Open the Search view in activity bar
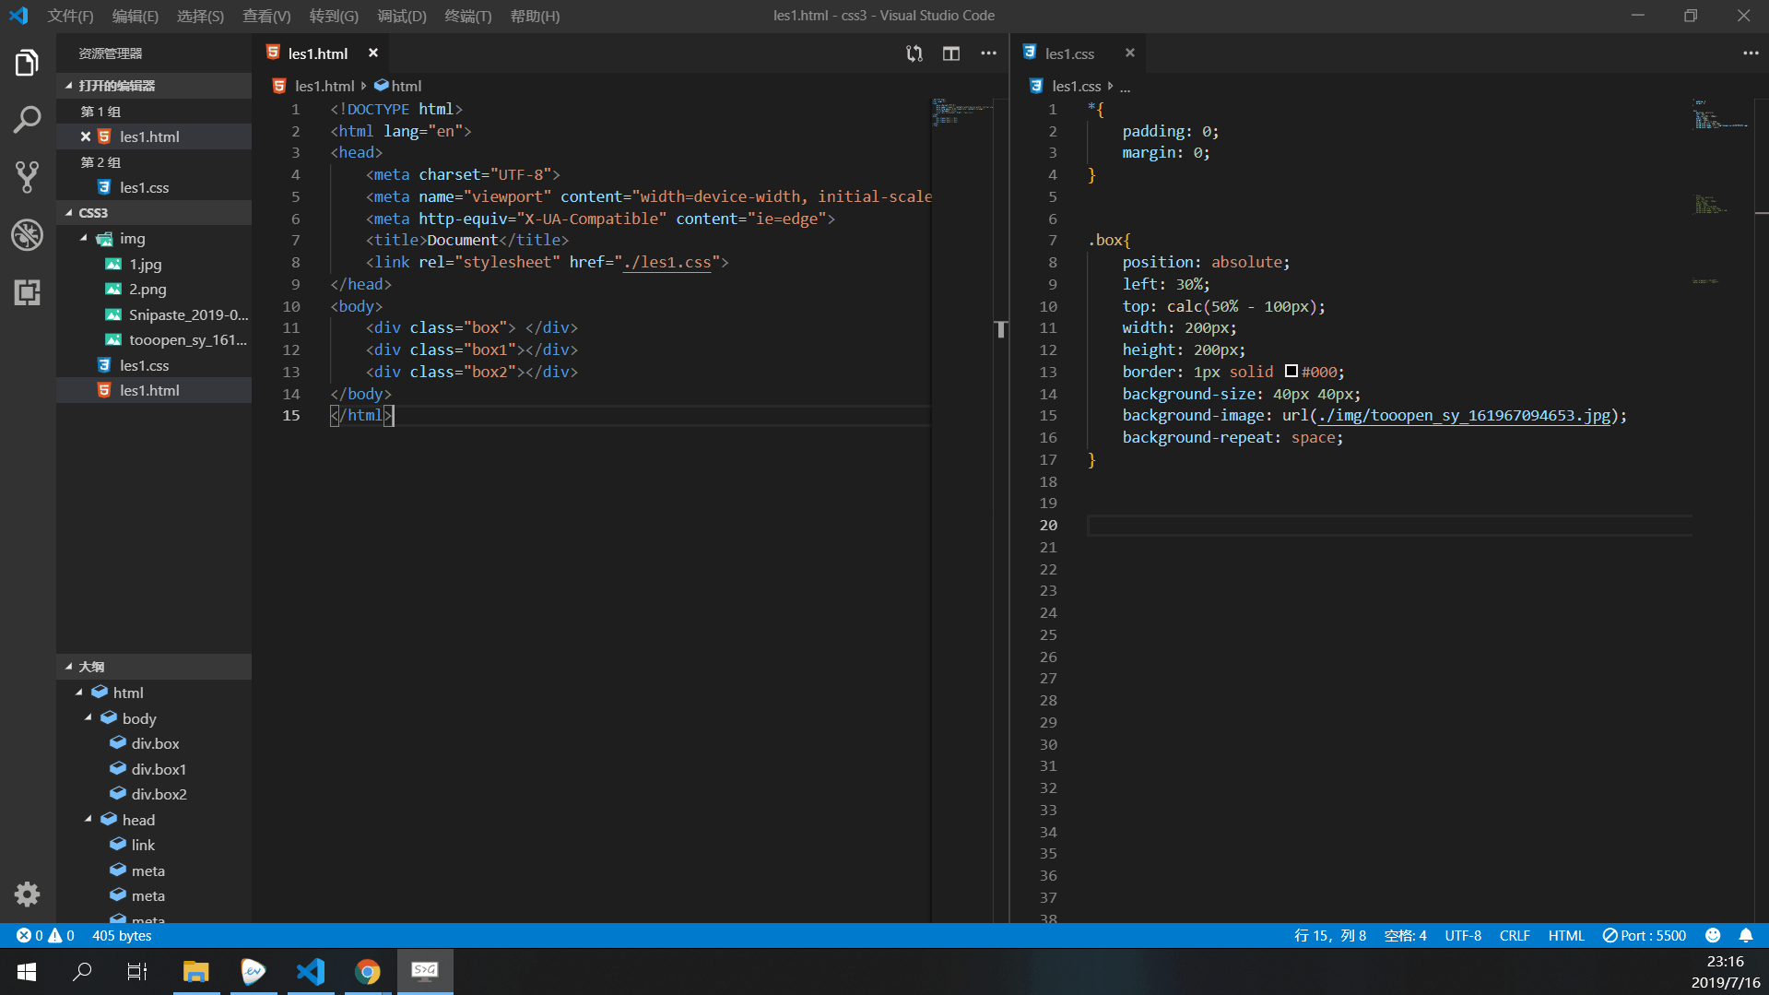The width and height of the screenshot is (1769, 995). [27, 119]
